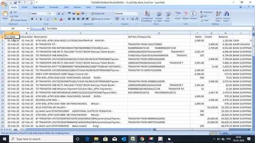This screenshot has height=143, width=255.
Task: Open Google Chrome from the taskbar
Action: pos(142,139)
